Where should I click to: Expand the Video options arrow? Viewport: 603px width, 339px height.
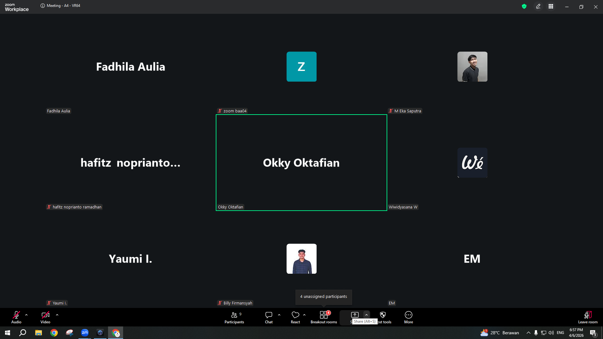pyautogui.click(x=57, y=315)
